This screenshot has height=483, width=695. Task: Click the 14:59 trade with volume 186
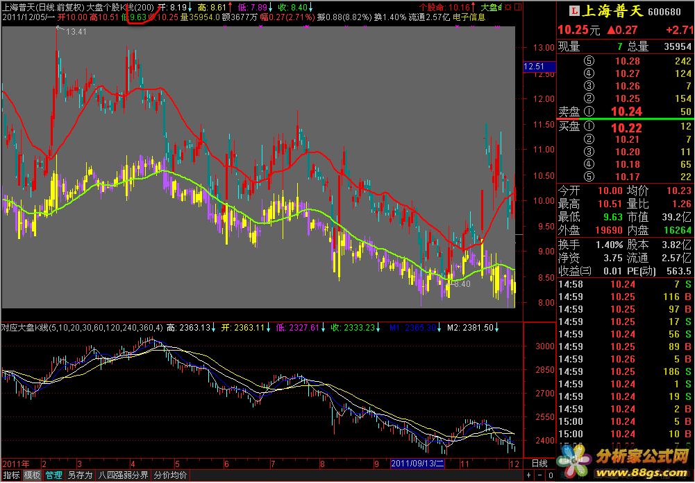625,371
